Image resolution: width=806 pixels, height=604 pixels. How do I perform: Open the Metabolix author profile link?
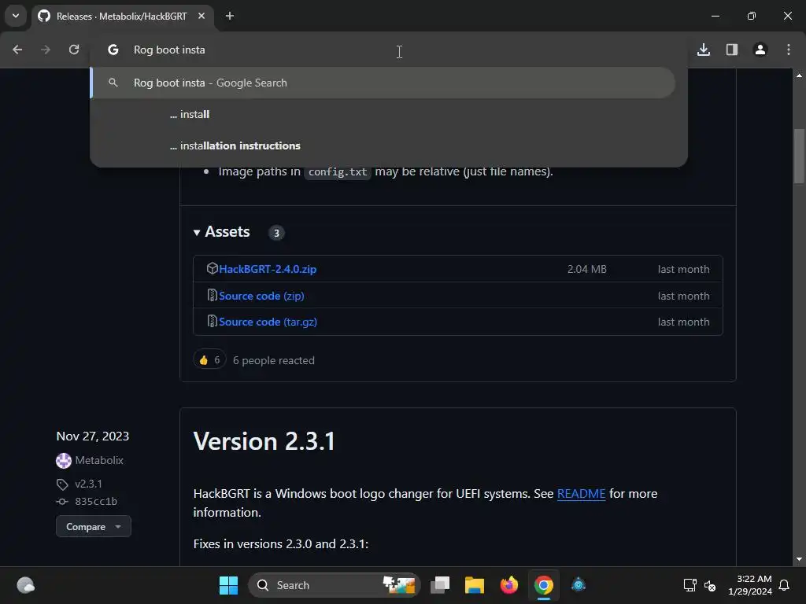(99, 460)
